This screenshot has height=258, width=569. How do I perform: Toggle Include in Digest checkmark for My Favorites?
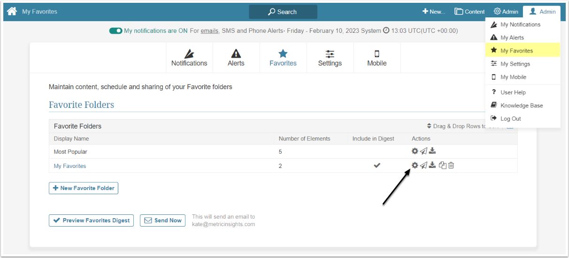click(377, 166)
